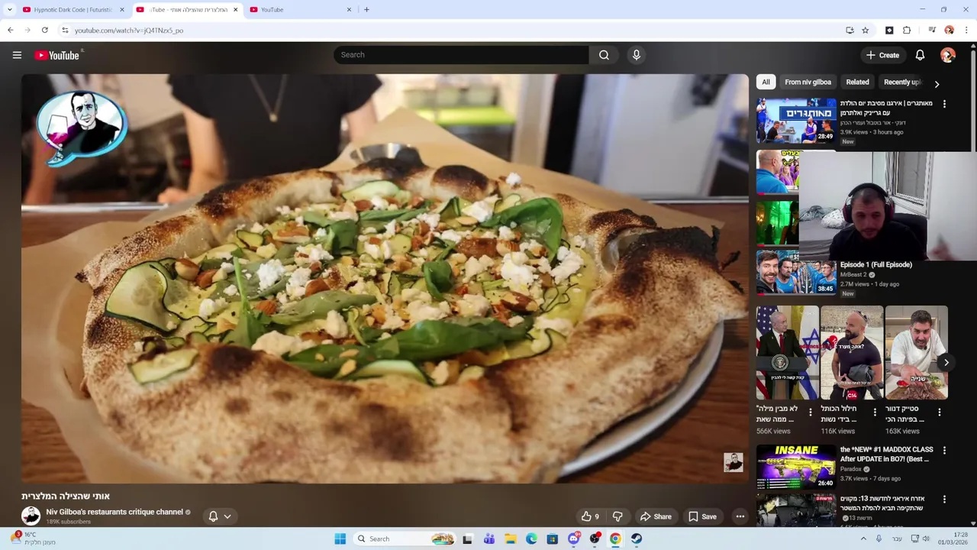Open options for MADDOX CLASS video
This screenshot has height=550, width=977.
[x=944, y=451]
